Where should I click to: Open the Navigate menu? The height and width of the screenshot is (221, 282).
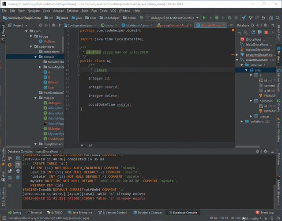click(x=34, y=11)
